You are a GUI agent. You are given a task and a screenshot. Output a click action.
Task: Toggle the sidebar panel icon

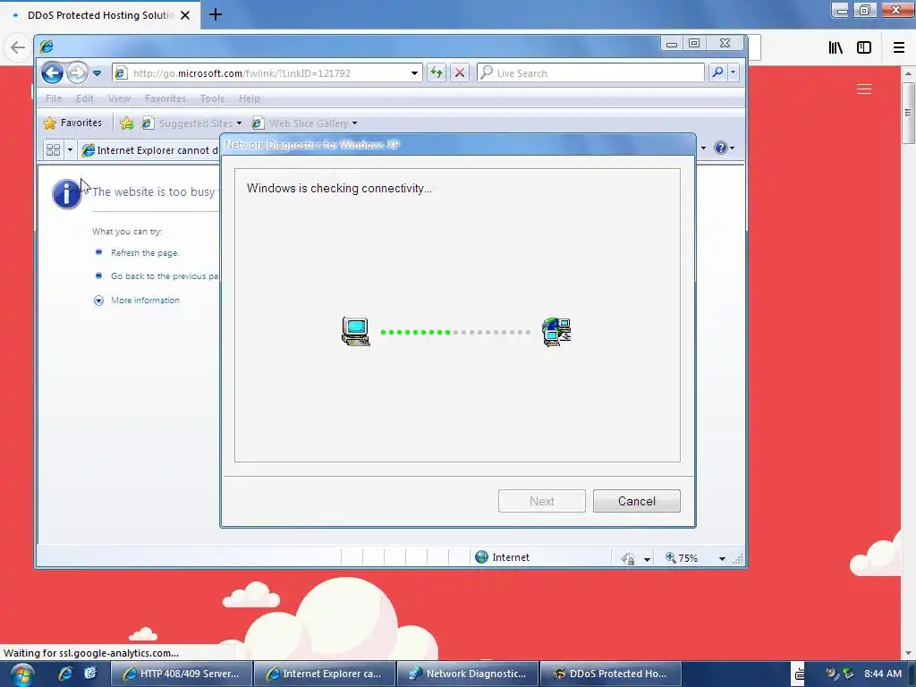864,47
